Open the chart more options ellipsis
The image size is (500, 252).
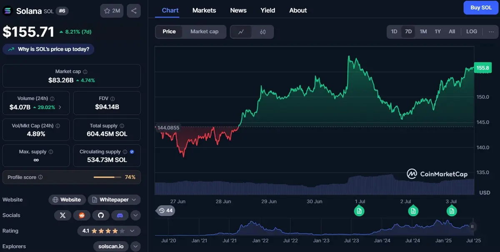click(x=491, y=32)
